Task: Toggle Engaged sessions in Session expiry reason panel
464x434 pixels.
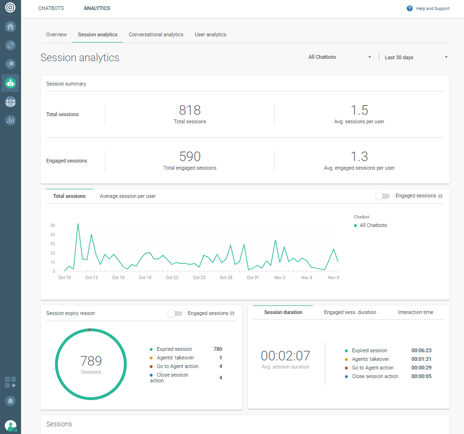Action: point(175,313)
